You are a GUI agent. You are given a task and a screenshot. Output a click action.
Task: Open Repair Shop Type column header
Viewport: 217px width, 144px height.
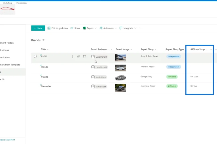175,50
